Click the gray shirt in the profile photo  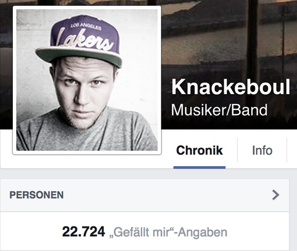[87, 136]
